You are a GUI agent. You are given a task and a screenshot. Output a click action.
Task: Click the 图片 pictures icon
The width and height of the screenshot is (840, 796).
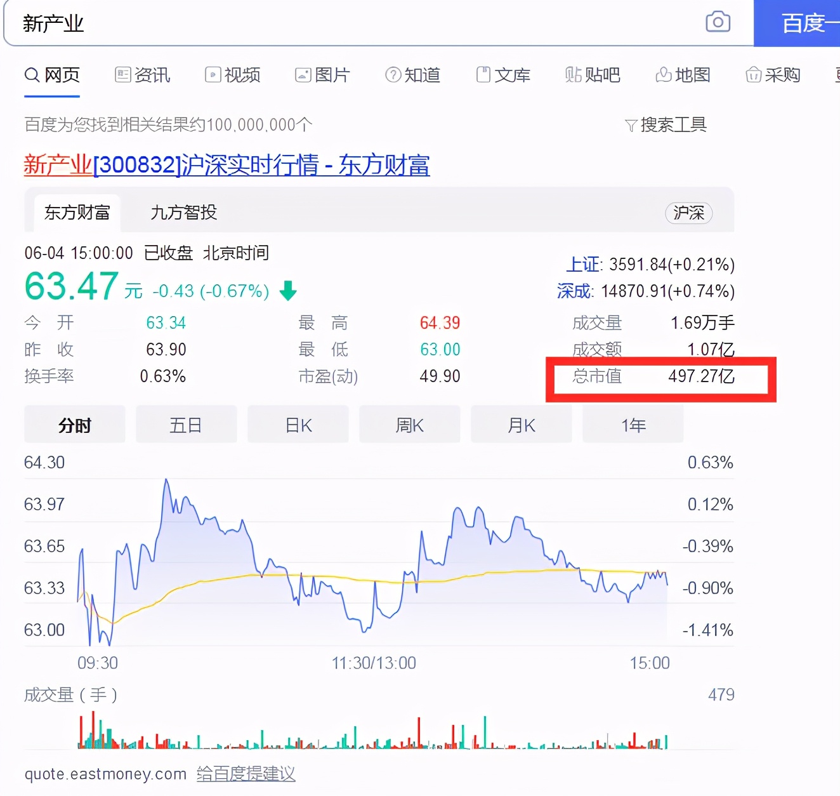point(303,74)
